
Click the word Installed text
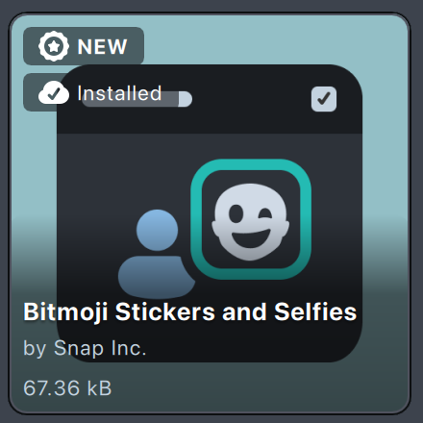119,93
